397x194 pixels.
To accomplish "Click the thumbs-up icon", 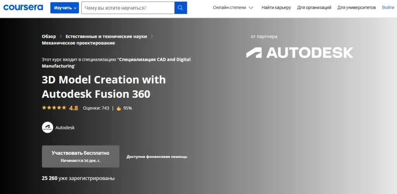I will 119,108.
